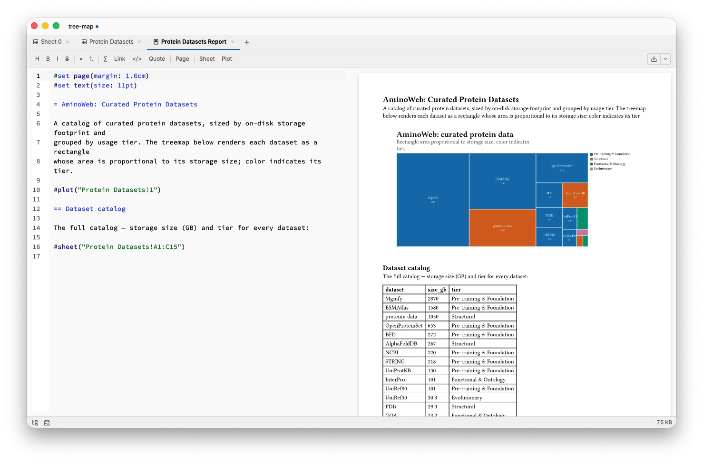This screenshot has width=703, height=463.
Task: Open the data source icon in status bar
Action: pos(47,423)
